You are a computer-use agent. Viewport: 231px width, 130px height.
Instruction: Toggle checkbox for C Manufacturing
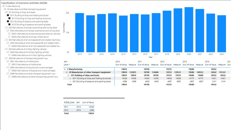(x=4, y=6)
